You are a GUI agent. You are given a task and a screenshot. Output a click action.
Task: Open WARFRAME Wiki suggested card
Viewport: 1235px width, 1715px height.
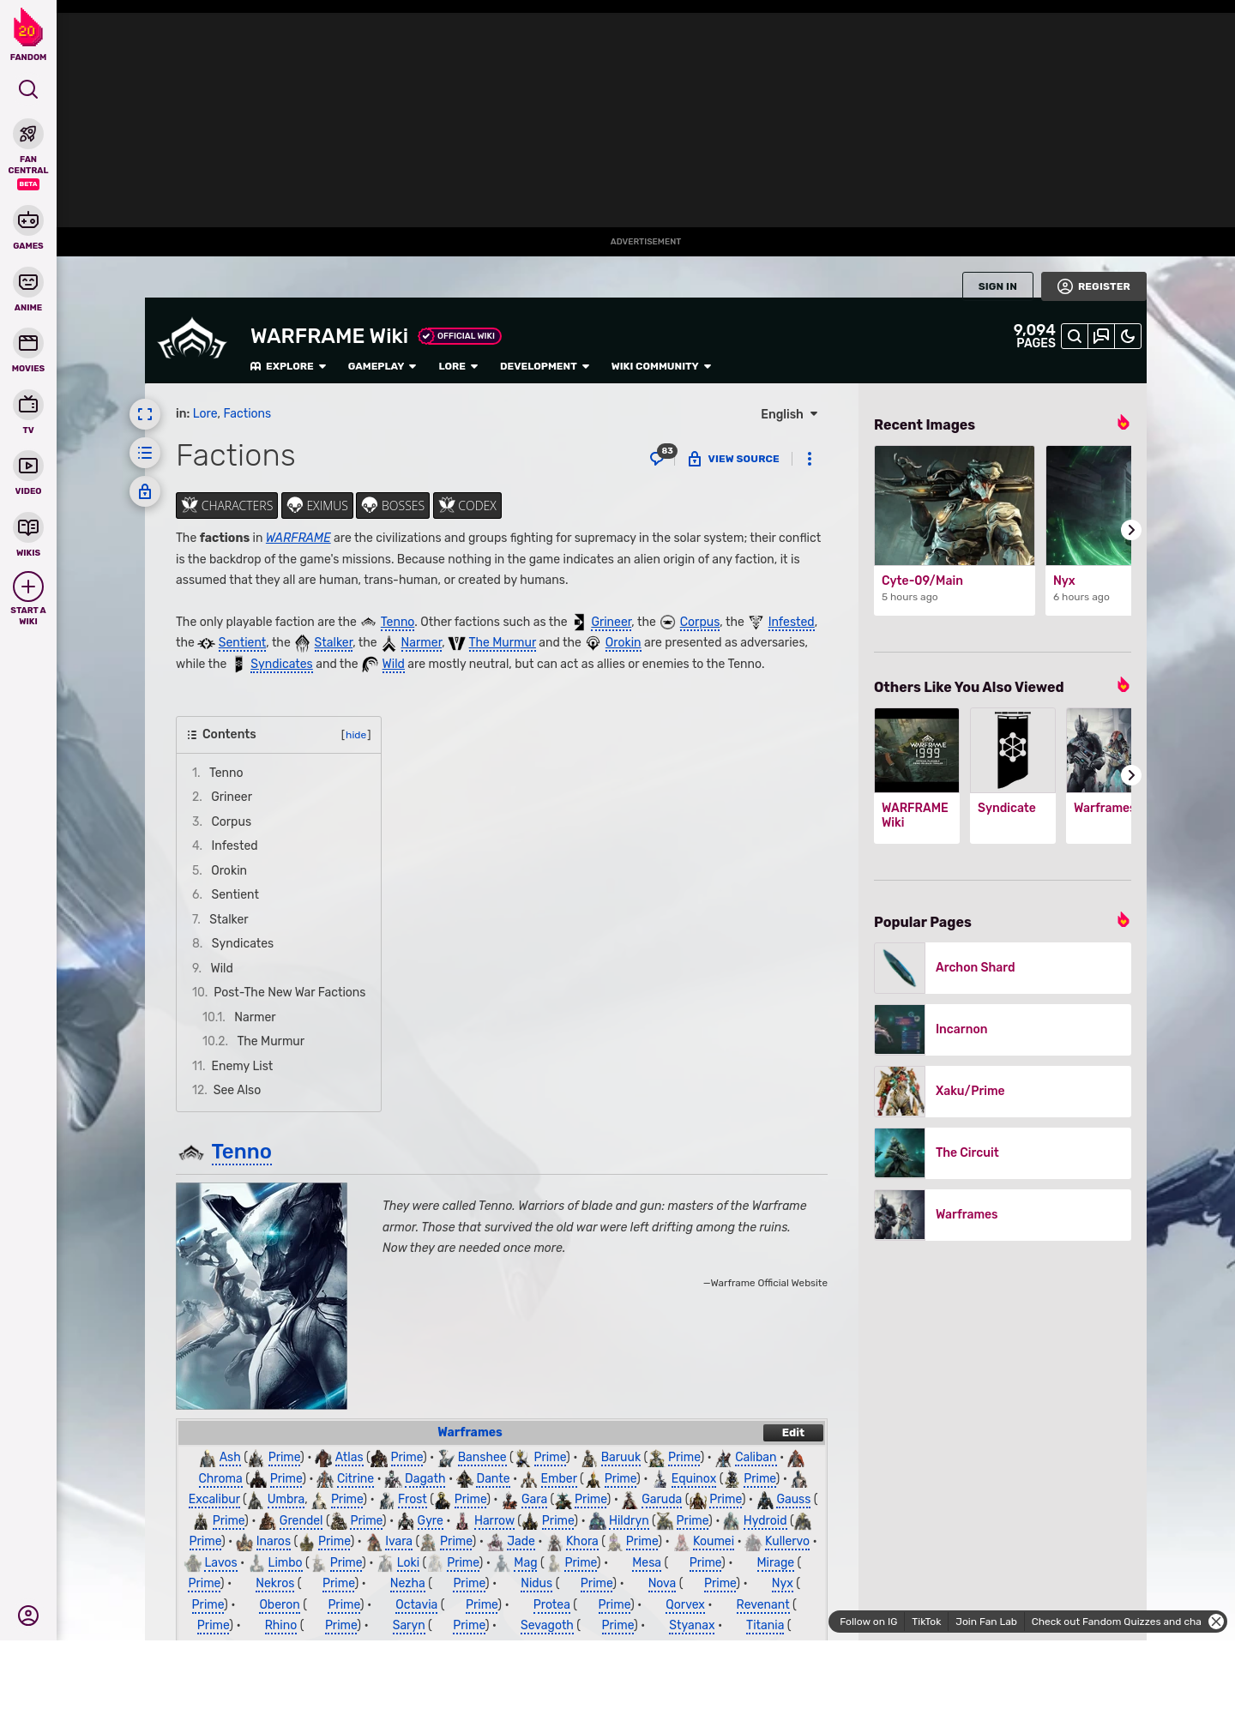(917, 775)
